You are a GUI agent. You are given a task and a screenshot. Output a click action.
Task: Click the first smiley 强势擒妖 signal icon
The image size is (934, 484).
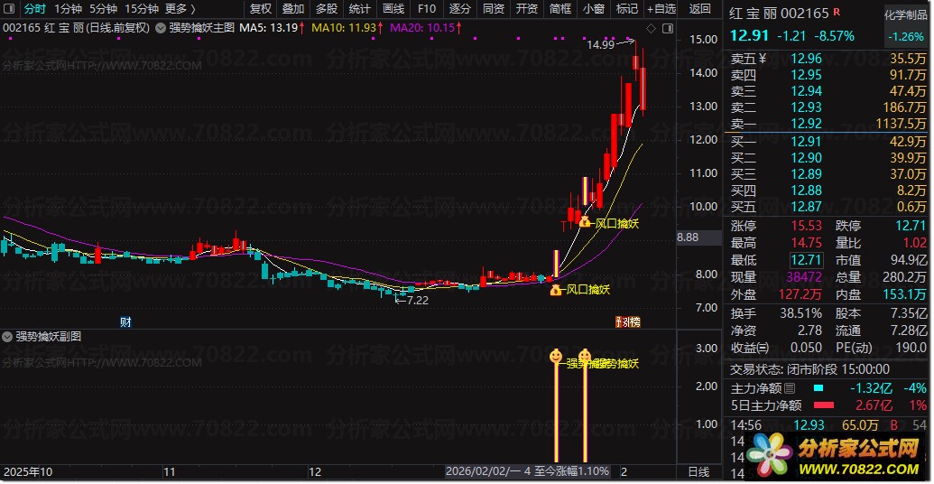tap(555, 357)
